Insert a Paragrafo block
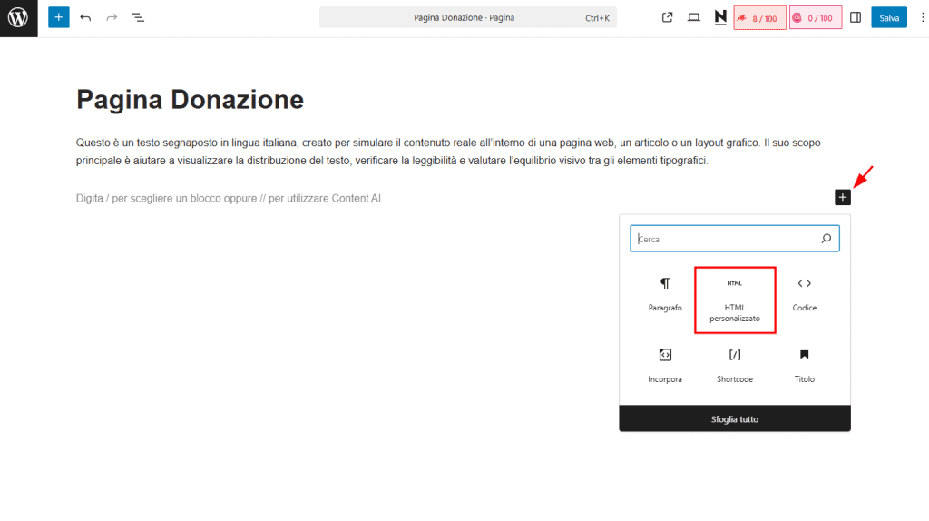 [665, 295]
